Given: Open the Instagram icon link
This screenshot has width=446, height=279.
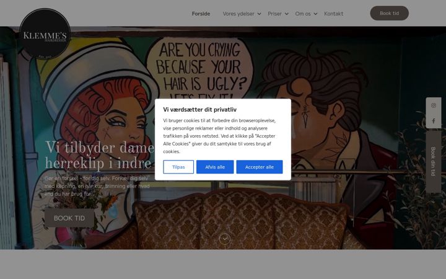Looking at the screenshot, I should click(433, 105).
